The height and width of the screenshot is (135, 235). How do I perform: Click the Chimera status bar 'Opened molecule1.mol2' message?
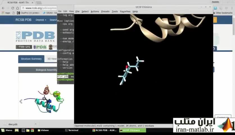pyautogui.click(x=114, y=126)
